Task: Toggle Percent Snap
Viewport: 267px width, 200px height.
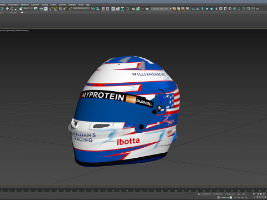Action: (61, 9)
